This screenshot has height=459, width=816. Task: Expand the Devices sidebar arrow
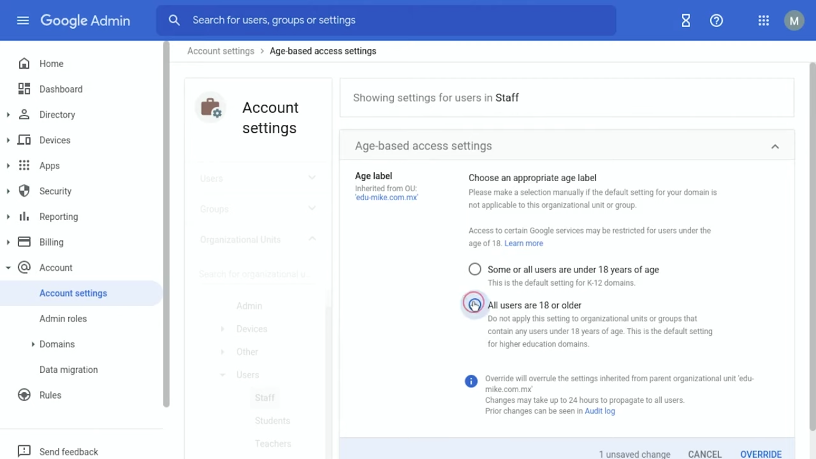point(8,140)
